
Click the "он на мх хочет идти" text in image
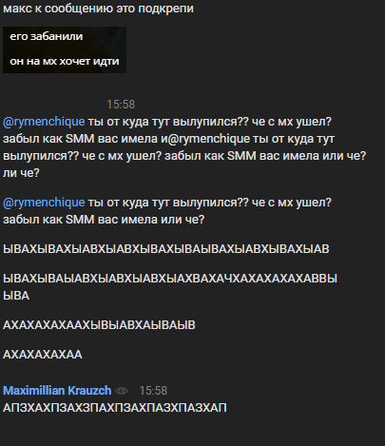[x=65, y=61]
